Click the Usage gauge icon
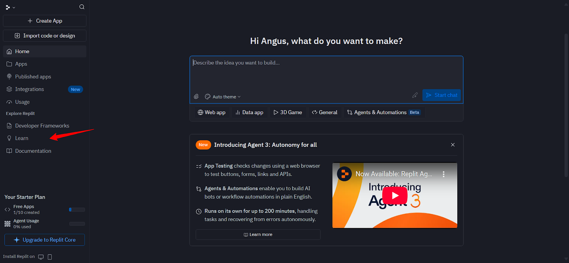This screenshot has height=263, width=569. [9, 102]
